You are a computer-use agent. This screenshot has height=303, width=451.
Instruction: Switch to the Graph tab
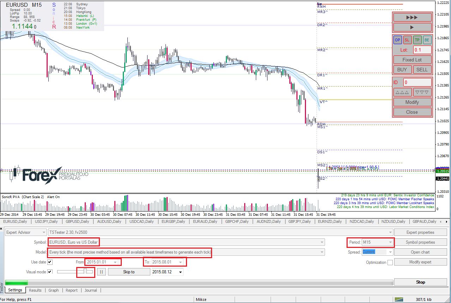click(54, 290)
